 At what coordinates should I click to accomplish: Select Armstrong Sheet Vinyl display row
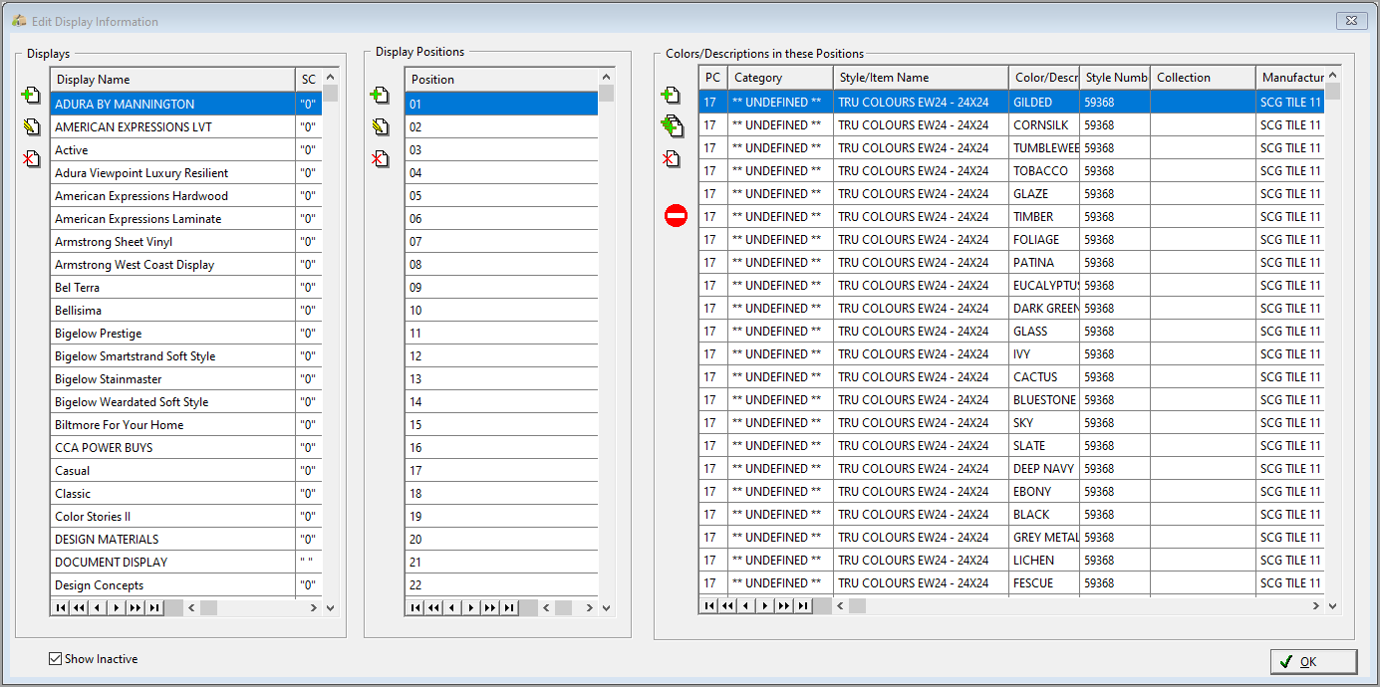tap(186, 242)
